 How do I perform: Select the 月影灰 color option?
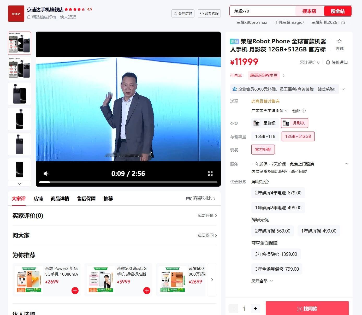(x=294, y=123)
